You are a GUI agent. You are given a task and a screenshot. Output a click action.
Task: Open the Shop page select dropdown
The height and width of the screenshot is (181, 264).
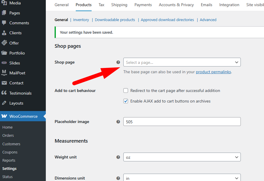point(182,62)
